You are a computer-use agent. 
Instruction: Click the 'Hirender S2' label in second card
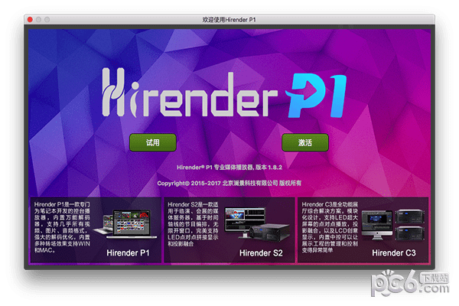pyautogui.click(x=261, y=253)
